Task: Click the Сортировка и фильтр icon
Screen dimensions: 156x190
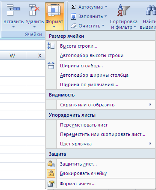Action: pos(123,10)
